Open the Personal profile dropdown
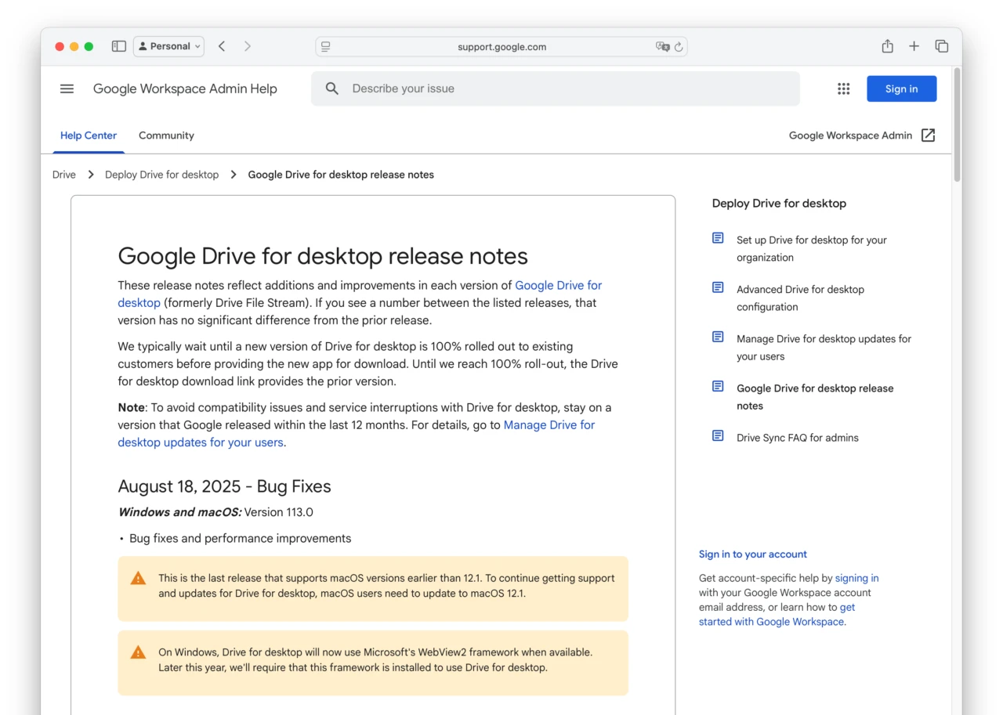The image size is (1003, 715). 168,46
